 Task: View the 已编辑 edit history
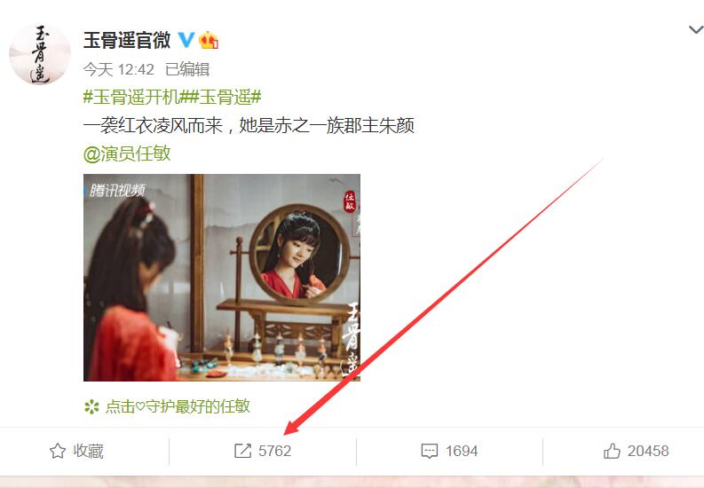tap(187, 69)
